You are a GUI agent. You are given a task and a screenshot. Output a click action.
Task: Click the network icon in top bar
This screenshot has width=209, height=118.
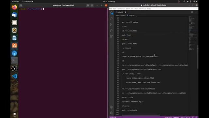click(x=184, y=1)
